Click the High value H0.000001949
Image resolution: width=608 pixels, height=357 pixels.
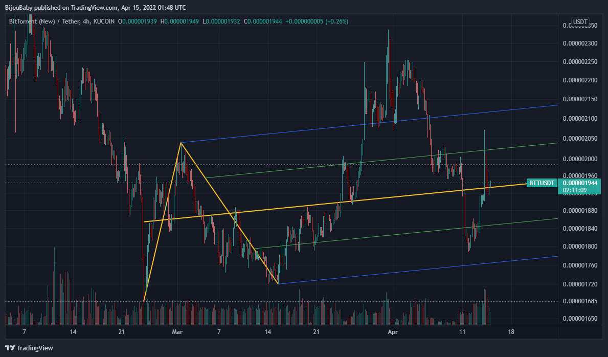[x=180, y=21]
